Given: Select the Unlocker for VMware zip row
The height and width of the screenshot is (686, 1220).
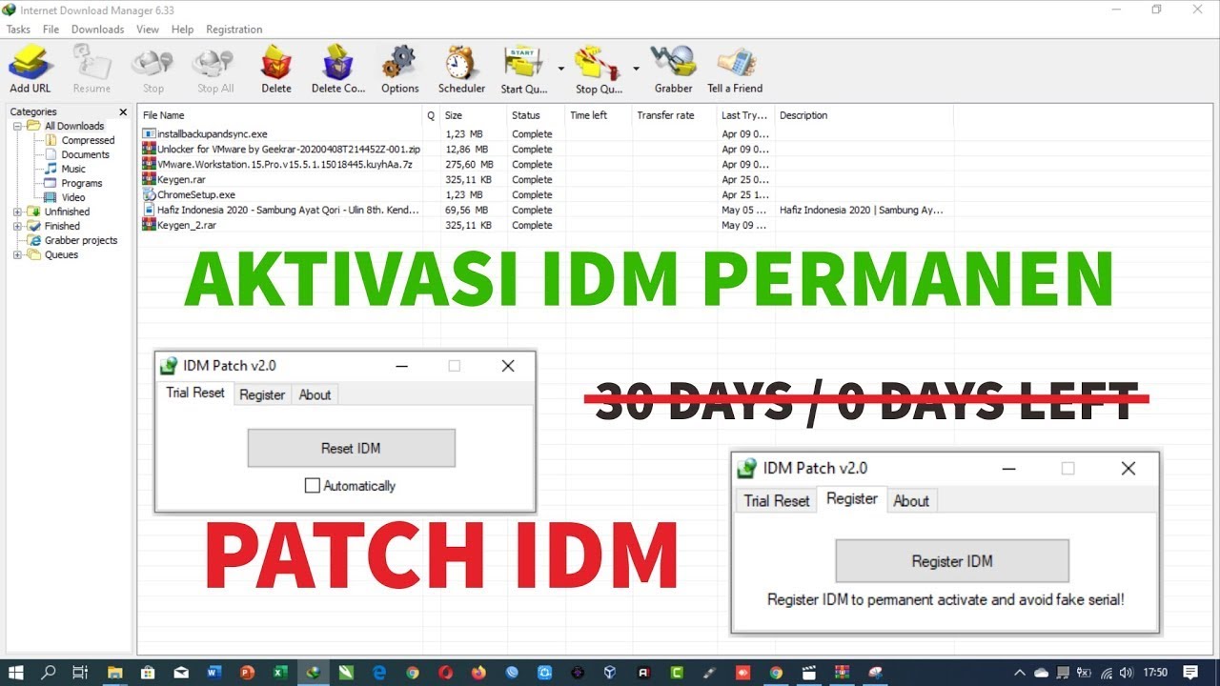Looking at the screenshot, I should pyautogui.click(x=545, y=150).
